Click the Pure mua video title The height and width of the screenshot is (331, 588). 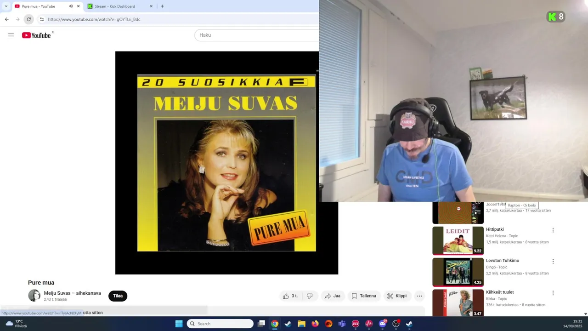[41, 283]
